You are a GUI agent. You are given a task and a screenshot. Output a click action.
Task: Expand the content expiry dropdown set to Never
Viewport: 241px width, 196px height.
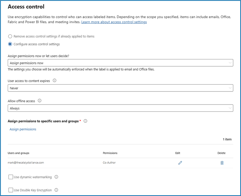pyautogui.click(x=120, y=88)
